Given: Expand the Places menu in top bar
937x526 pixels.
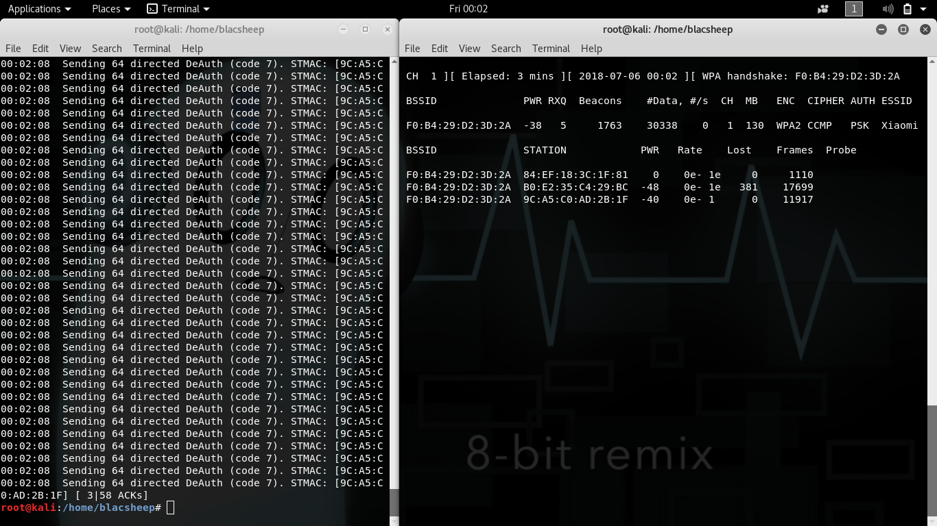Looking at the screenshot, I should coord(111,9).
